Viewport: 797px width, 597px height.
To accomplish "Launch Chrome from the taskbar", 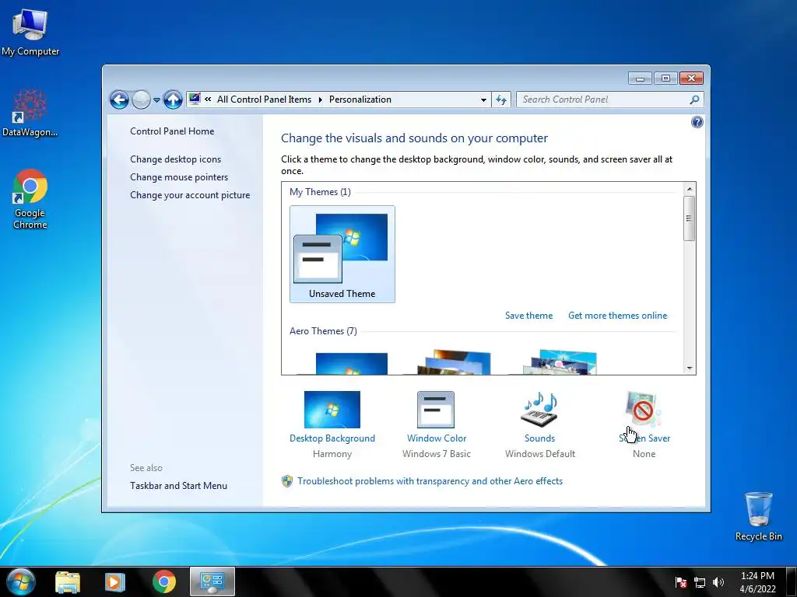I will coord(163,581).
